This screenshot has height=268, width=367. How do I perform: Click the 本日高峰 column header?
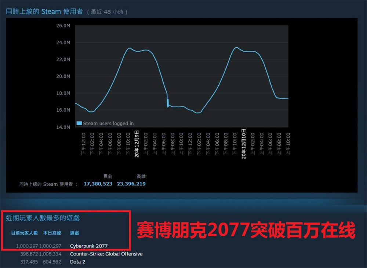point(52,233)
